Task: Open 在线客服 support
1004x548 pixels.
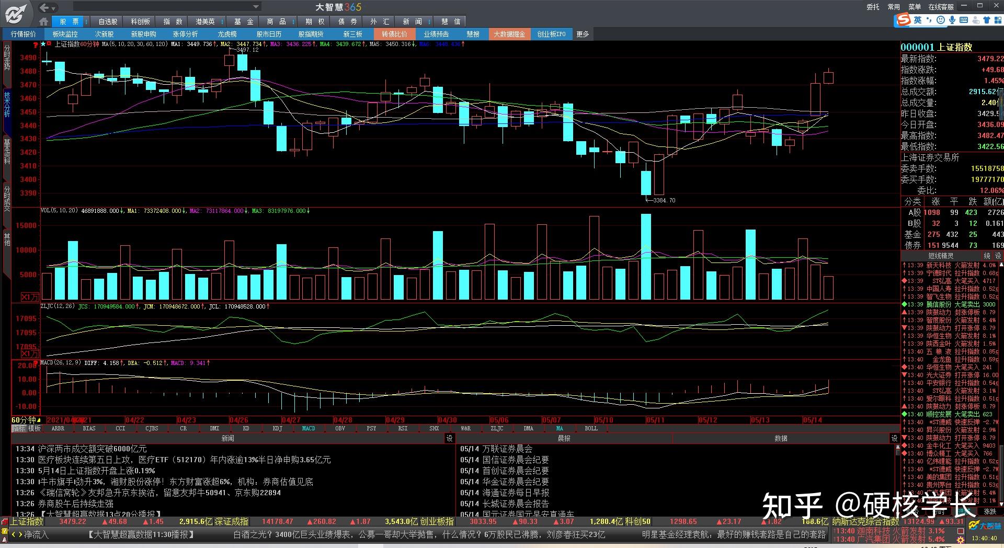Action: pos(941,7)
